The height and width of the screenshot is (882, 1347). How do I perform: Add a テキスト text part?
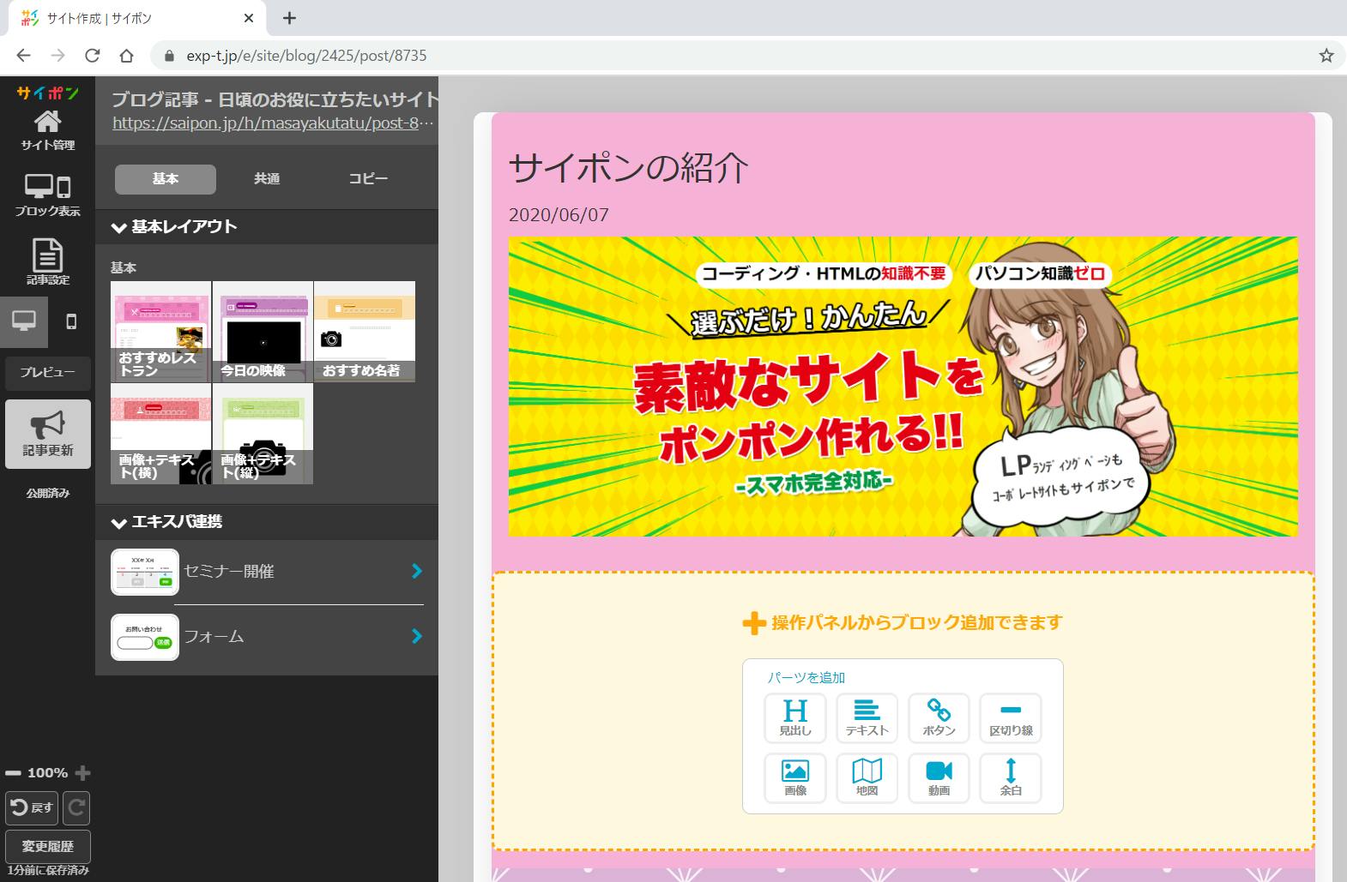(867, 717)
